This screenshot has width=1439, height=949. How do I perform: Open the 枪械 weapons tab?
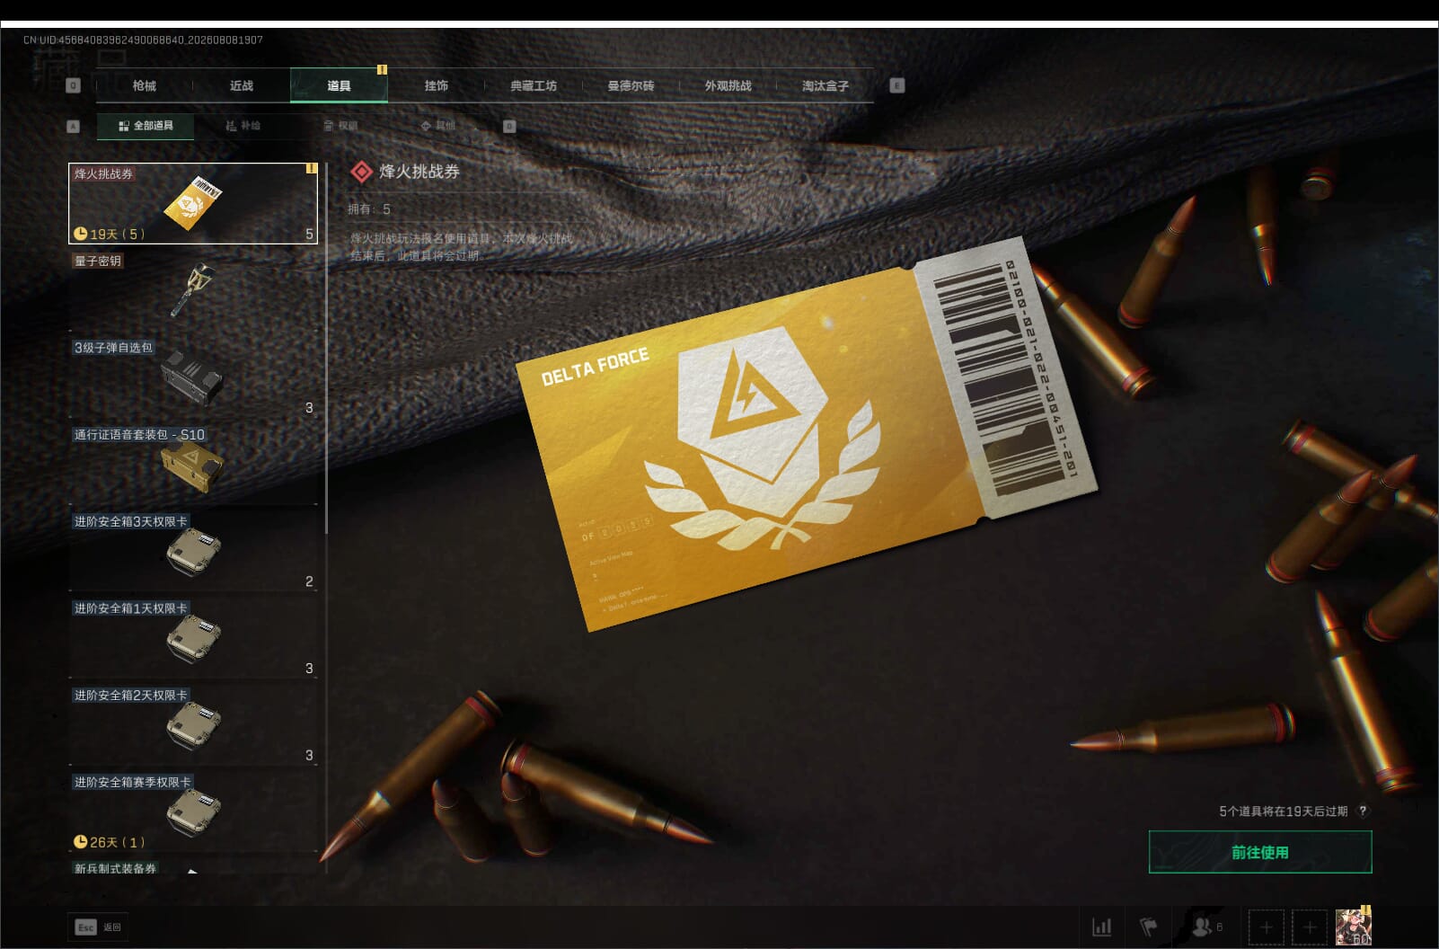click(x=144, y=85)
